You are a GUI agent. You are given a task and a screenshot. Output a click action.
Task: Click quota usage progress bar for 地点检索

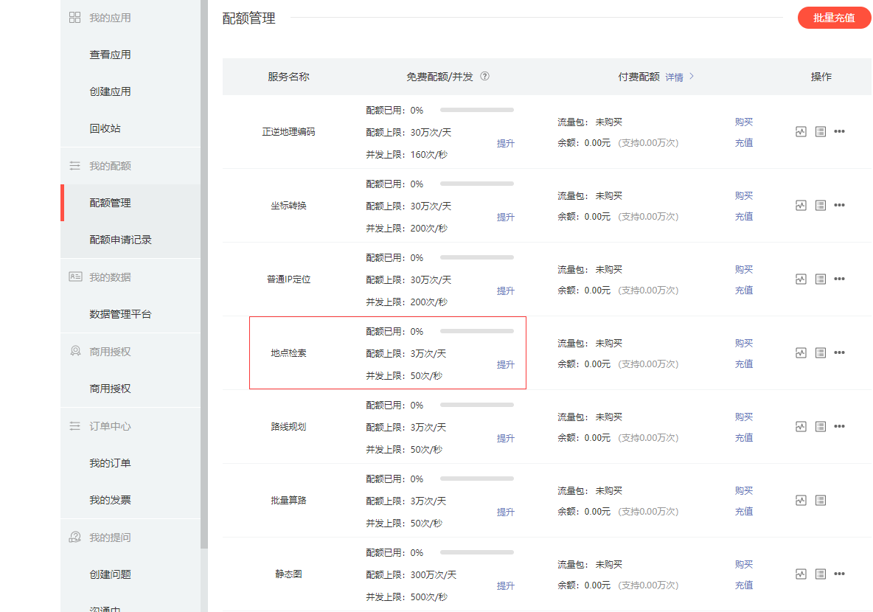(476, 331)
